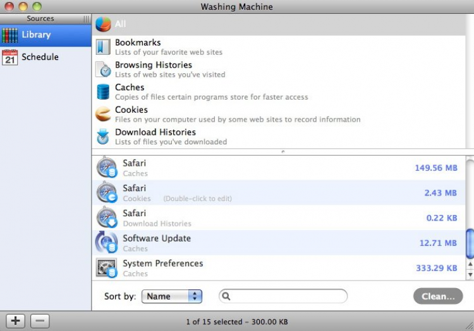Click the Bookmarks category icon

103,47
